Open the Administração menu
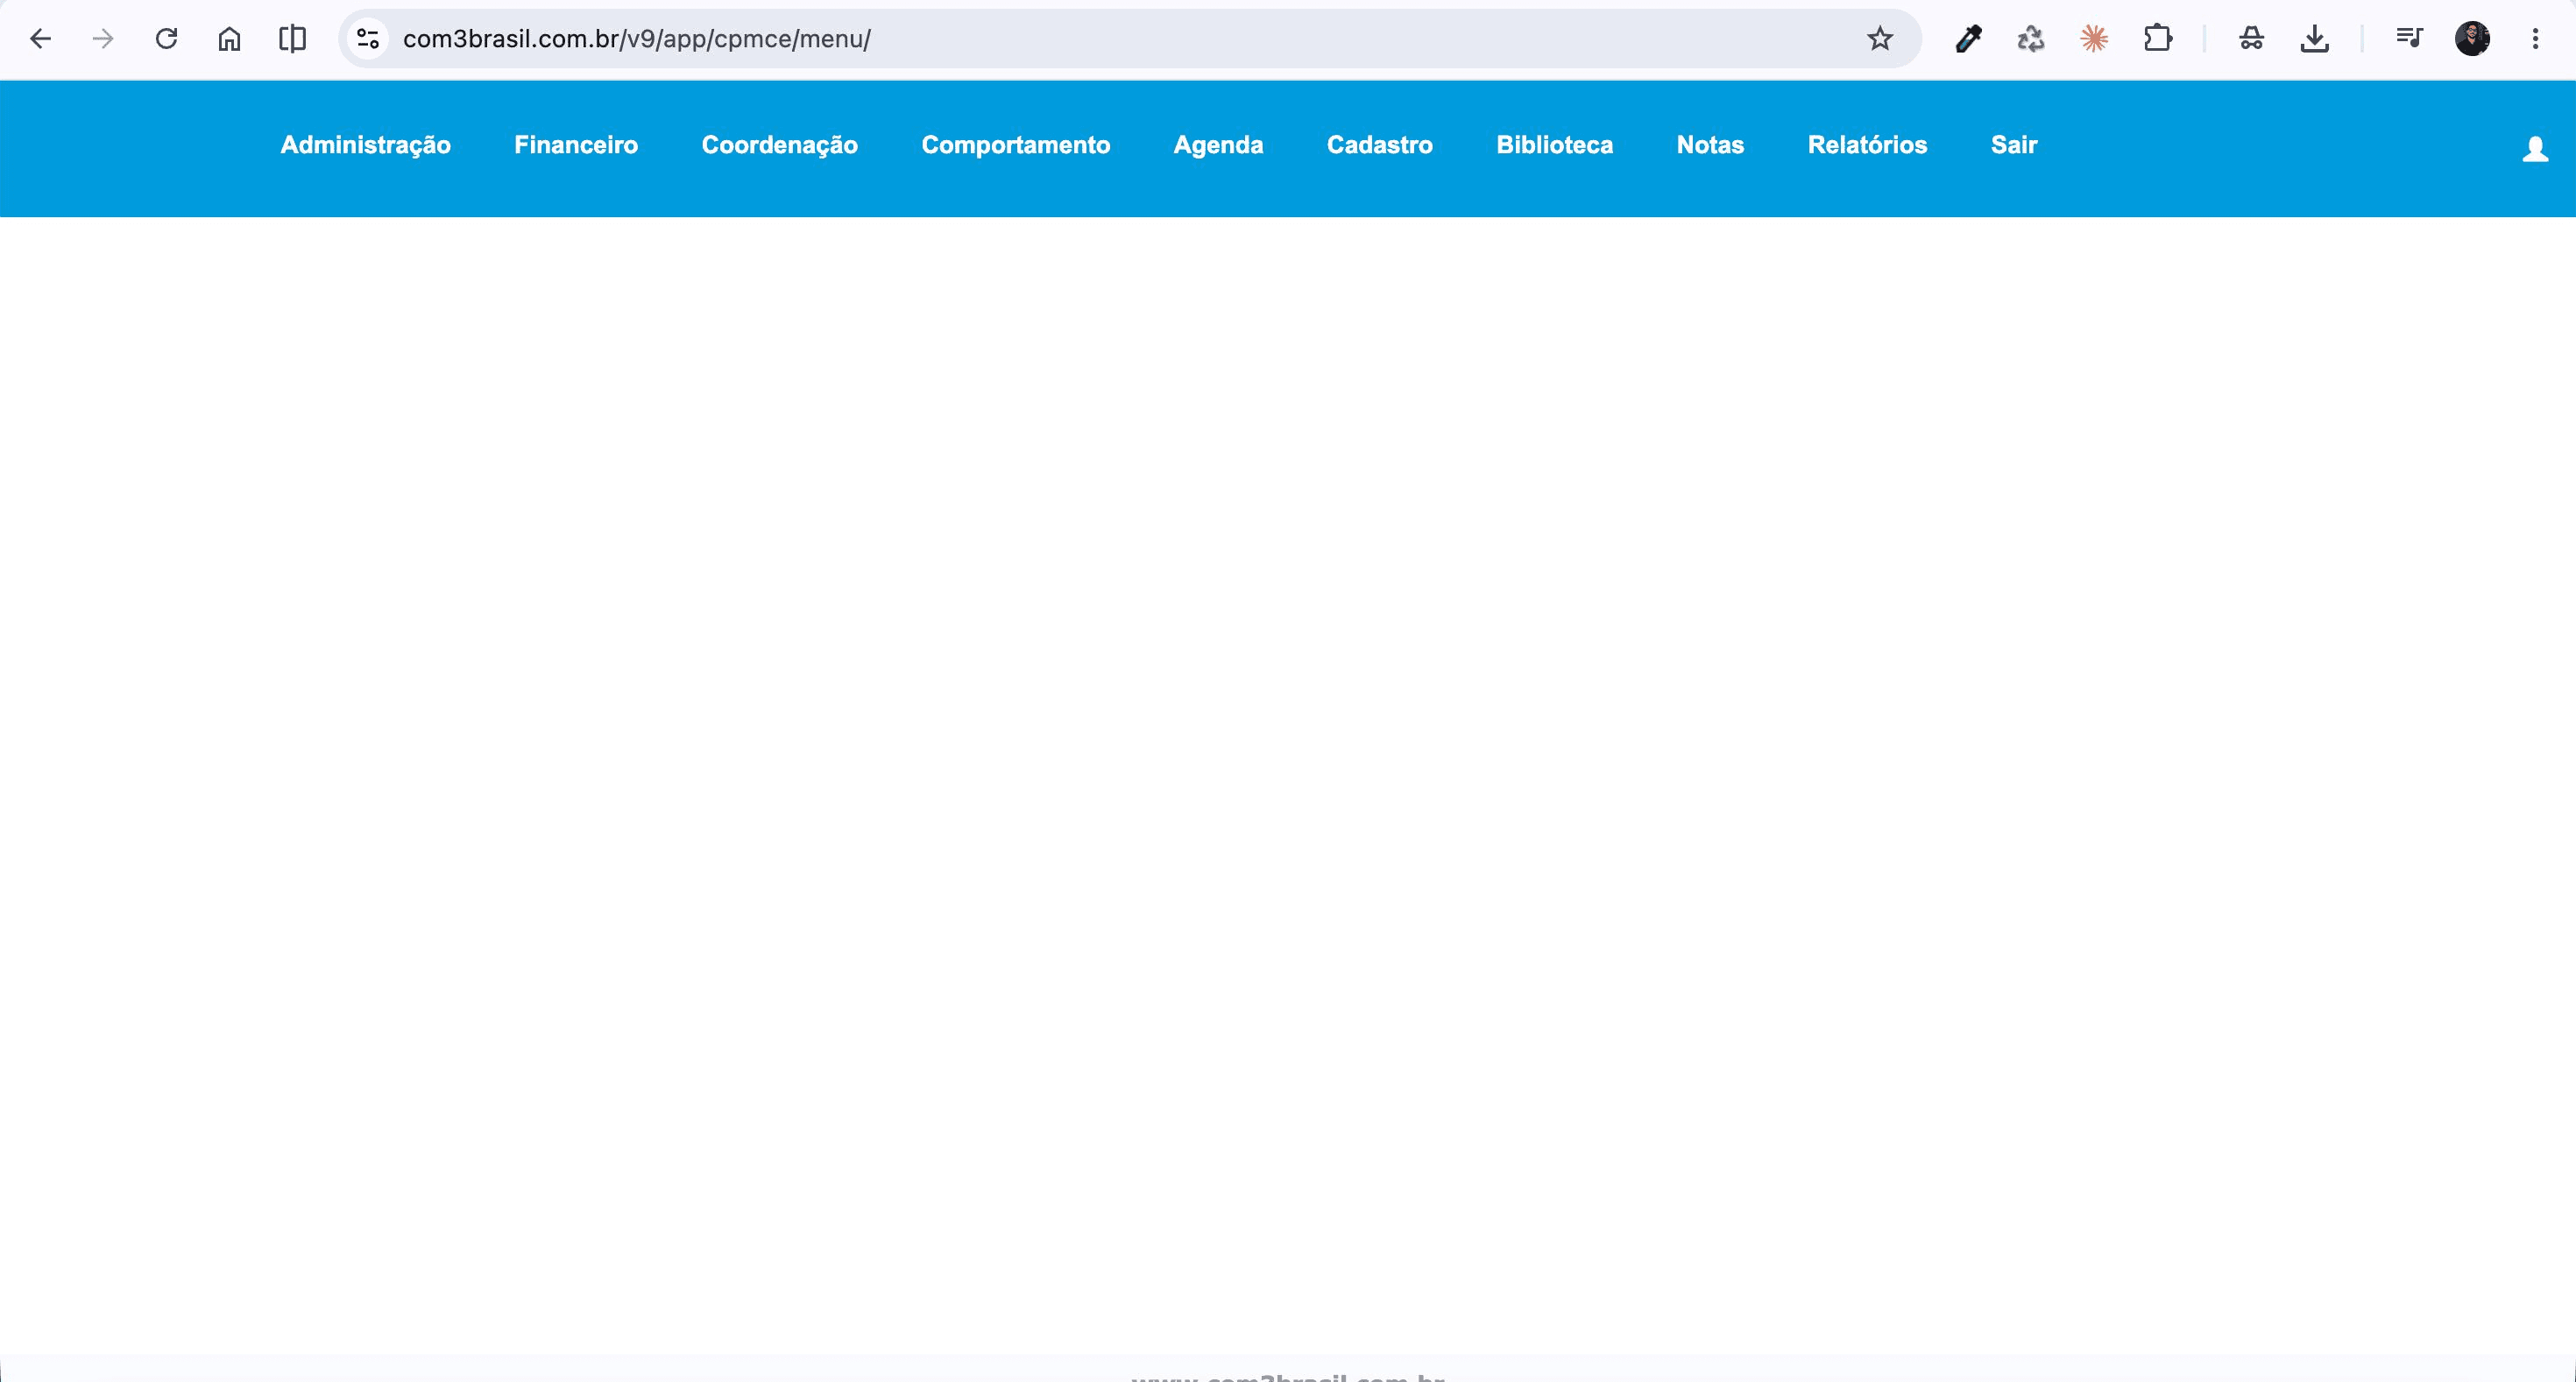Screen dimensions: 2576x1382 [x=365, y=145]
